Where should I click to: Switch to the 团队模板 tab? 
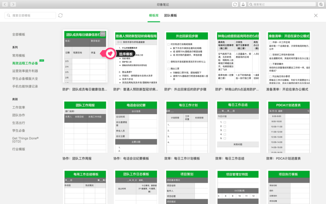tap(170, 15)
